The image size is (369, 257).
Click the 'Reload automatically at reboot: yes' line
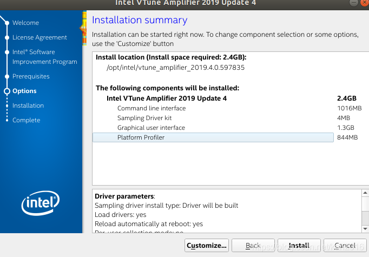point(149,224)
